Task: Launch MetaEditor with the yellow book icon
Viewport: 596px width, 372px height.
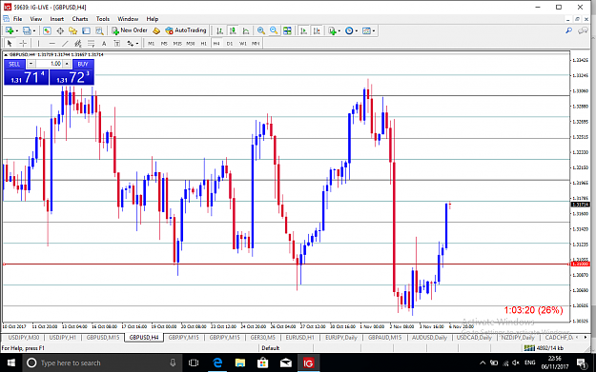Action: click(x=156, y=30)
